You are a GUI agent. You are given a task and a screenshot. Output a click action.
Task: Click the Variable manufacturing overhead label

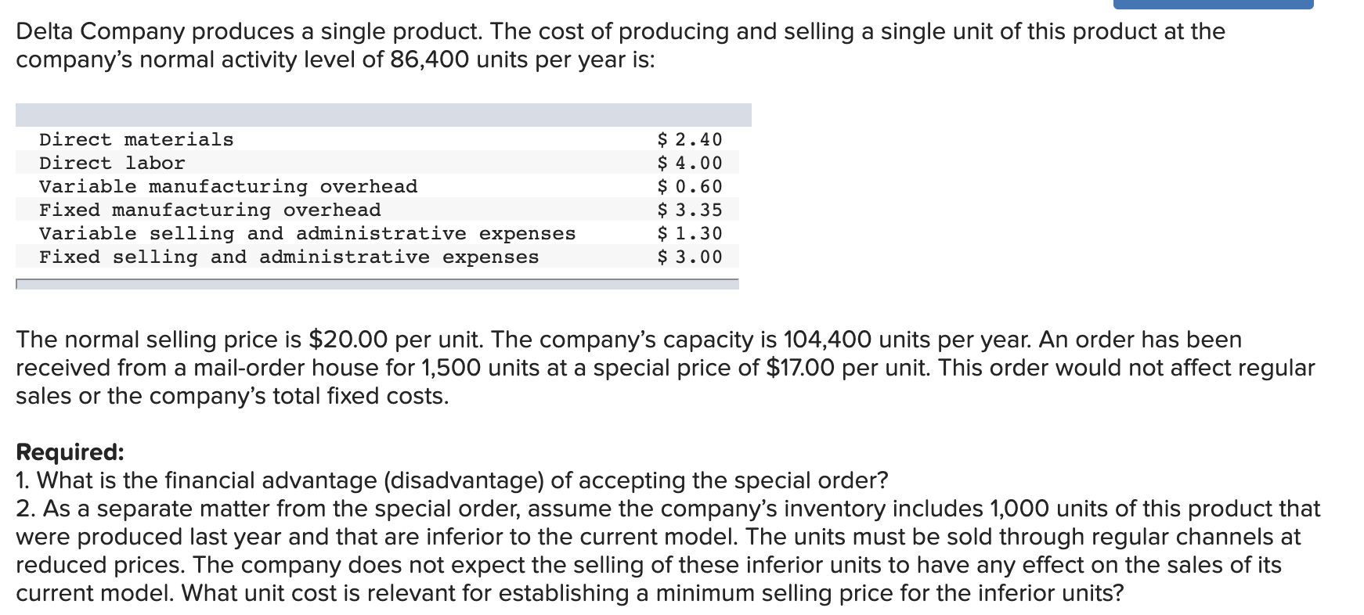click(x=228, y=187)
